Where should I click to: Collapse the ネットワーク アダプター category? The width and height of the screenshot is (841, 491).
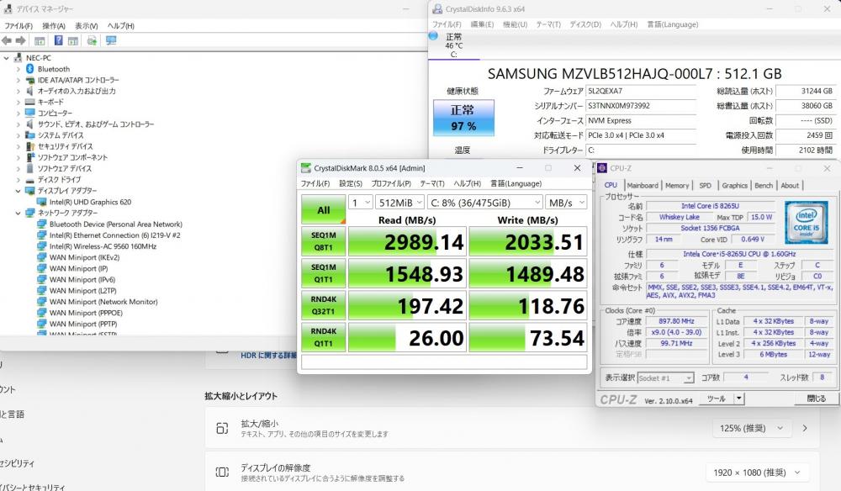(x=19, y=213)
